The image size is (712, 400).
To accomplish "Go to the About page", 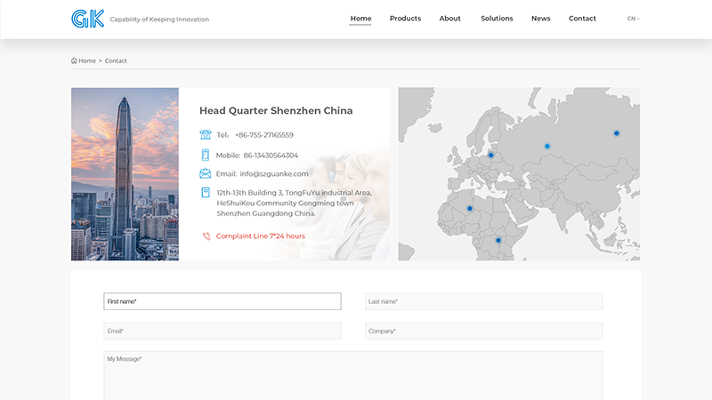I will tap(449, 18).
